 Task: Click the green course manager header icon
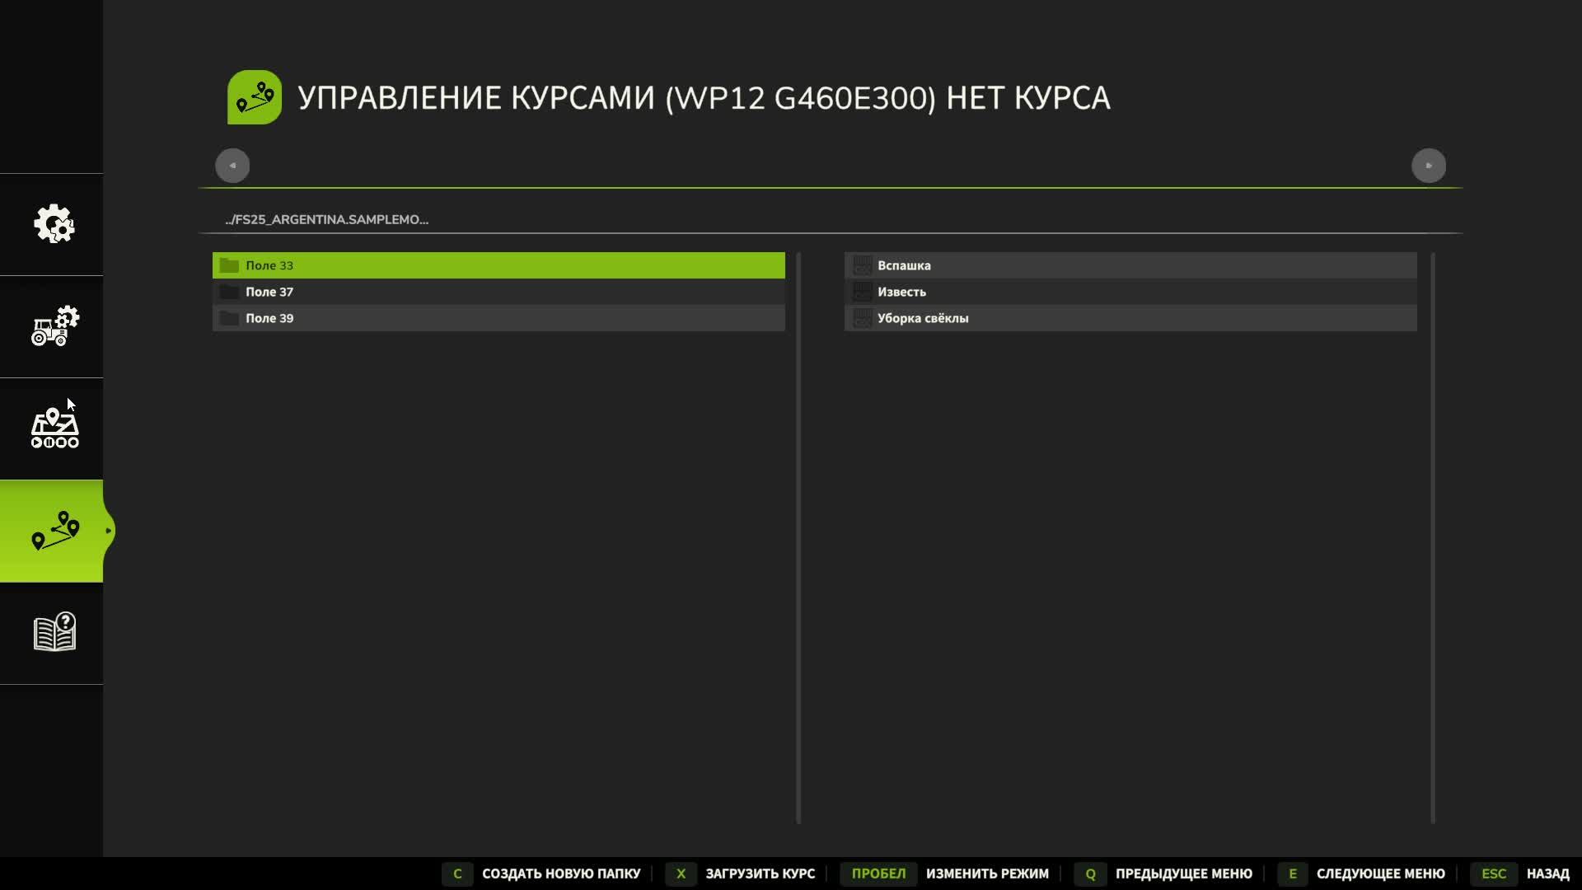[255, 97]
